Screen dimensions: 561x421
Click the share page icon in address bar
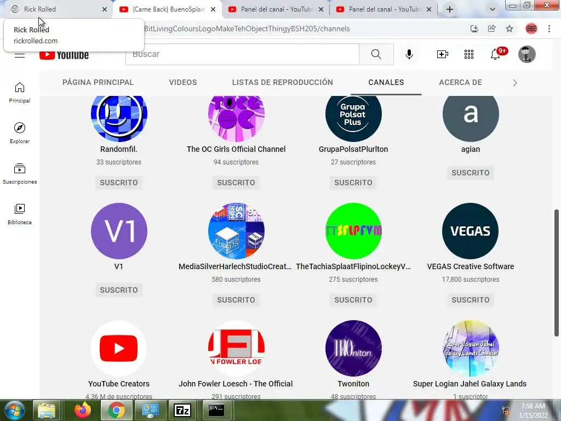coord(492,29)
